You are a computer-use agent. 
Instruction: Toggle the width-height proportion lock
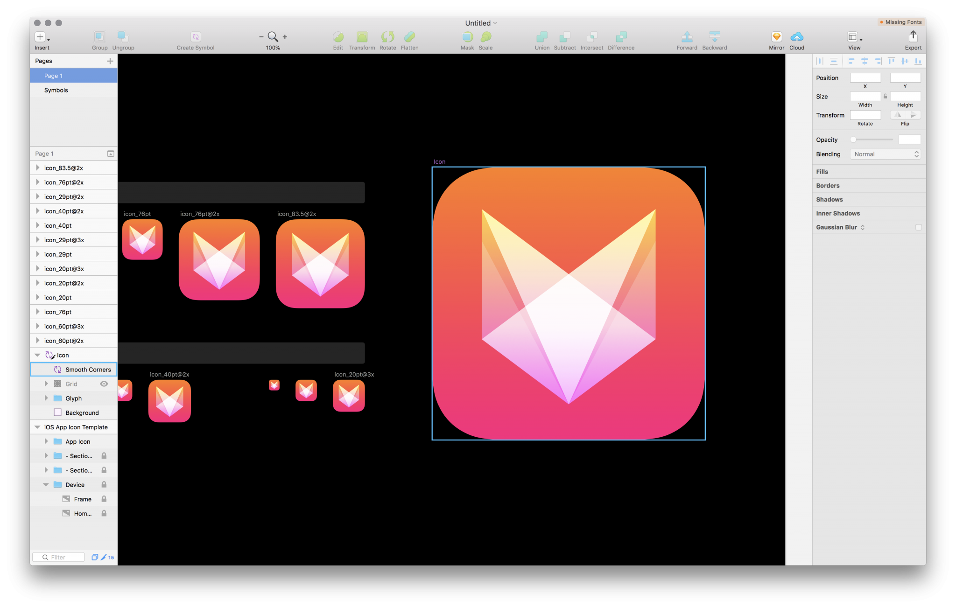[x=885, y=96]
